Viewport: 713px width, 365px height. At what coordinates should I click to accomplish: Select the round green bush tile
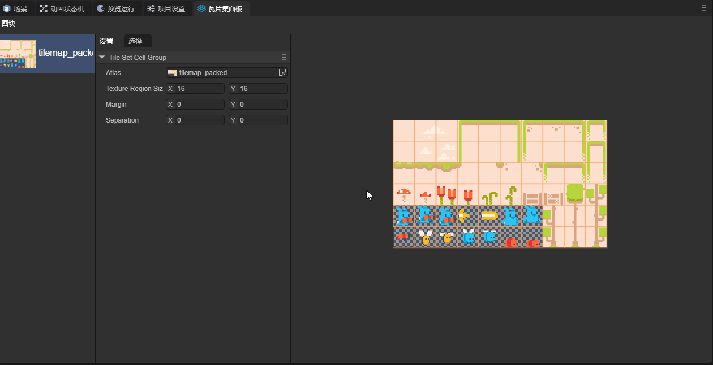(575, 194)
